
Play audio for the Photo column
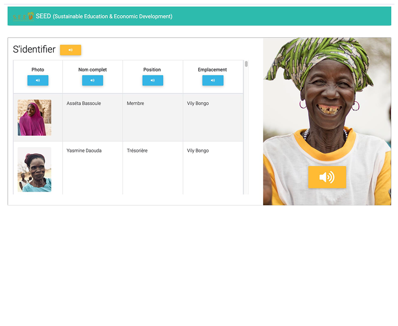pyautogui.click(x=38, y=80)
